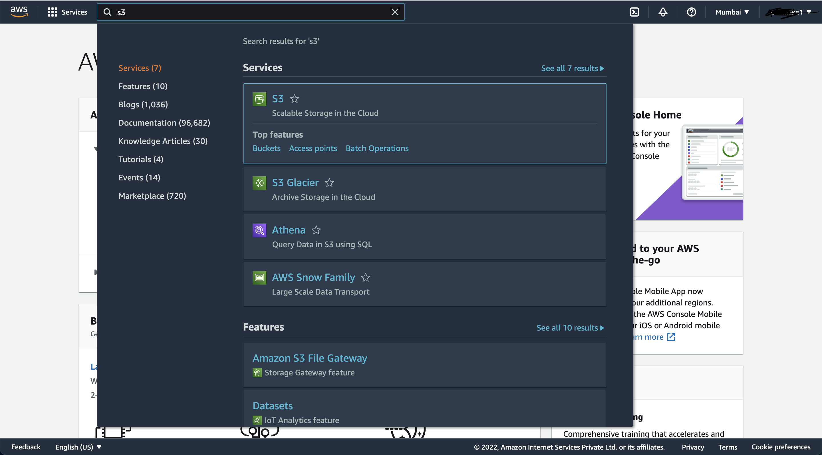Click the AWS logo
The width and height of the screenshot is (822, 455).
19,12
